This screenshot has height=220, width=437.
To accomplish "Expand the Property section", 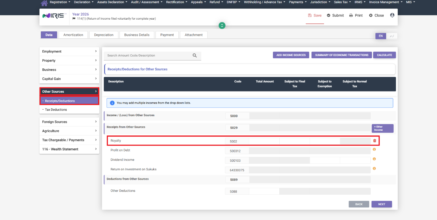I will 70,60.
